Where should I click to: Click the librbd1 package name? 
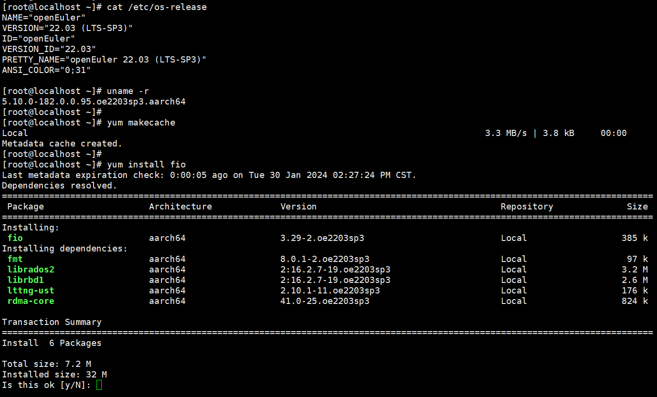point(26,280)
